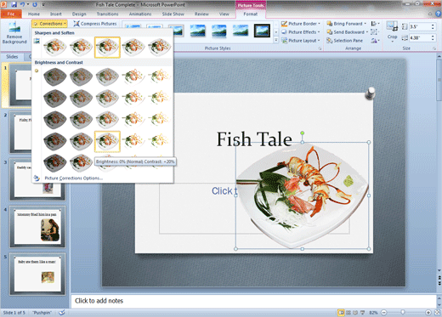This screenshot has width=442, height=317.
Task: Open the File menu
Action: (x=11, y=14)
